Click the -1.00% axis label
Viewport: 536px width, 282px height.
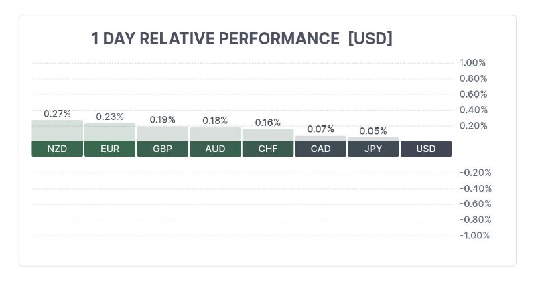[475, 236]
